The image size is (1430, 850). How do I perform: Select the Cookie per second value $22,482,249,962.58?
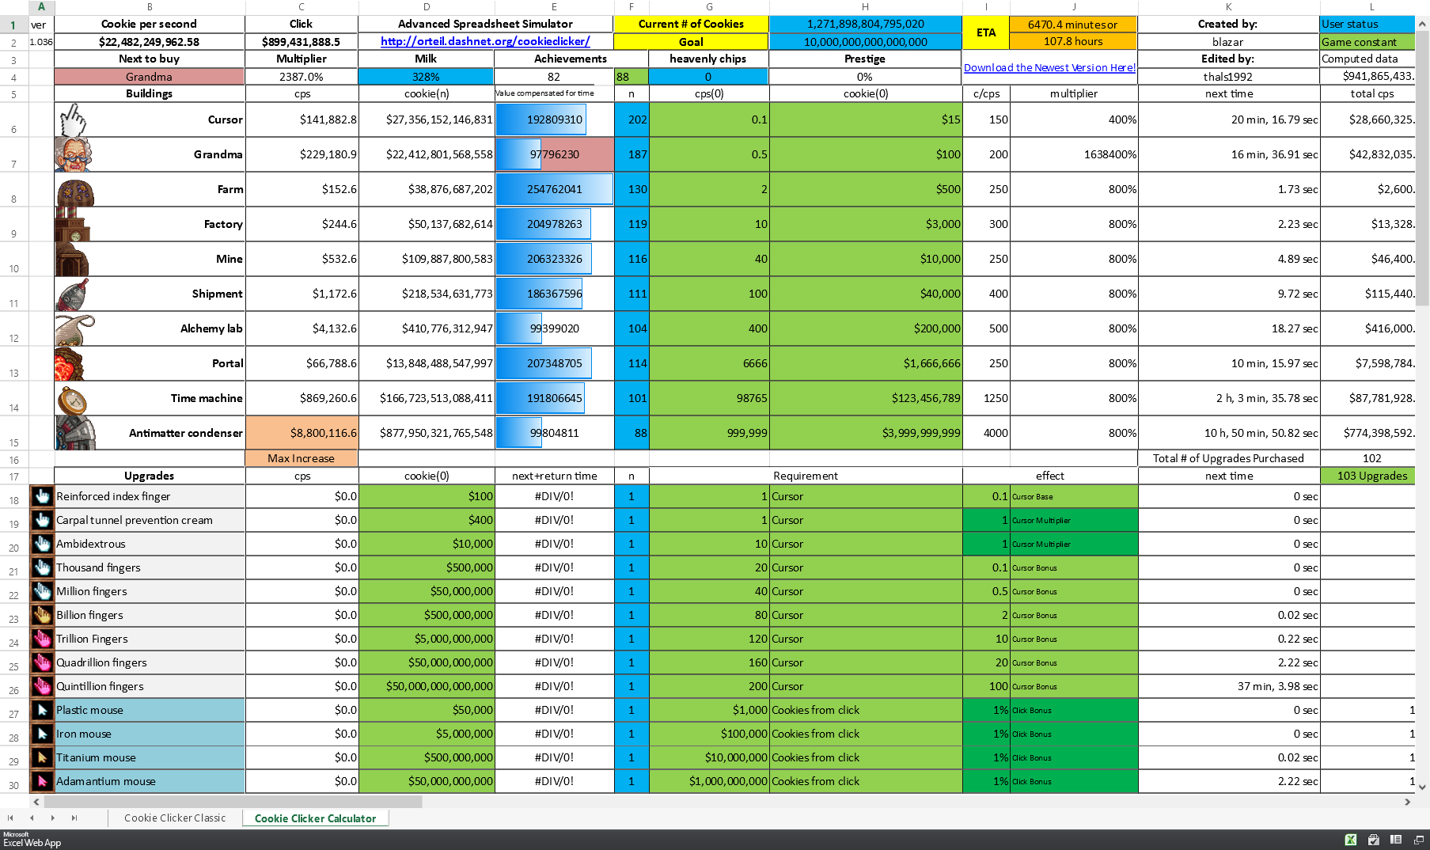(x=150, y=41)
